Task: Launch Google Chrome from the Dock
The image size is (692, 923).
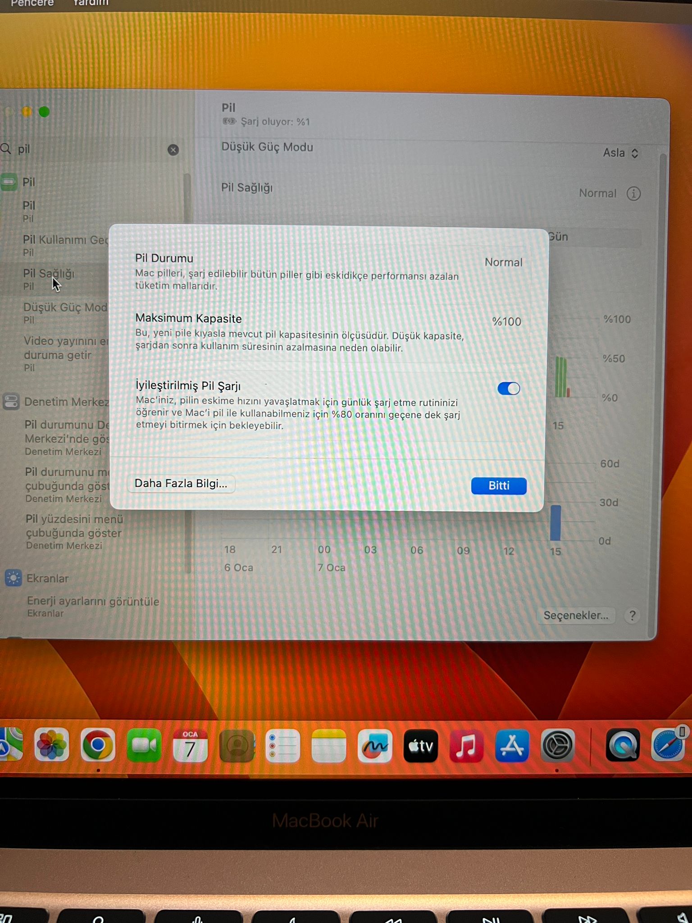Action: (x=98, y=745)
